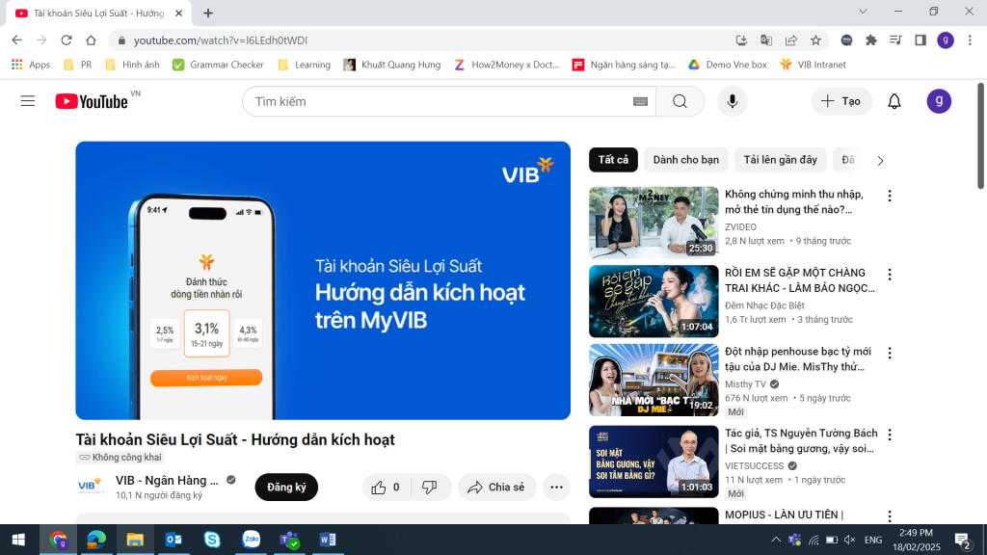Open options for VIETSUCCESS video

(x=890, y=435)
